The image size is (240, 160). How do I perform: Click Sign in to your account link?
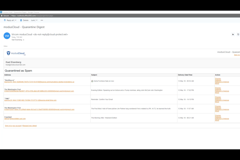pos(13,126)
